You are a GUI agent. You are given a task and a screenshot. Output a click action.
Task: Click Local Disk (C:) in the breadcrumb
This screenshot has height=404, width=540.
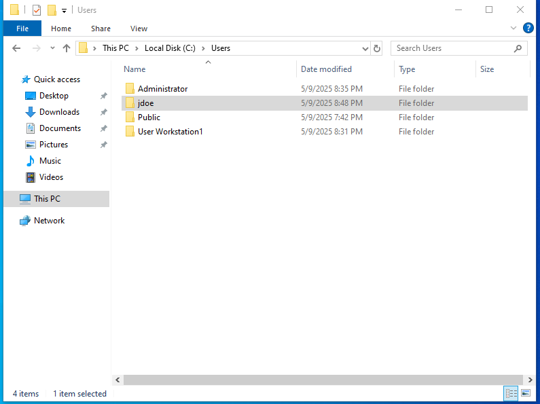pos(170,48)
